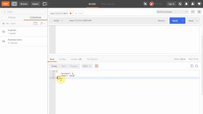Click the Params button
The image size is (203, 114).
coord(161,21)
